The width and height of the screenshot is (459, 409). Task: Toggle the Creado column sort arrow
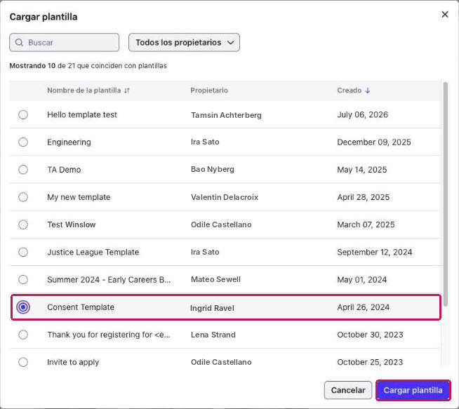[368, 90]
